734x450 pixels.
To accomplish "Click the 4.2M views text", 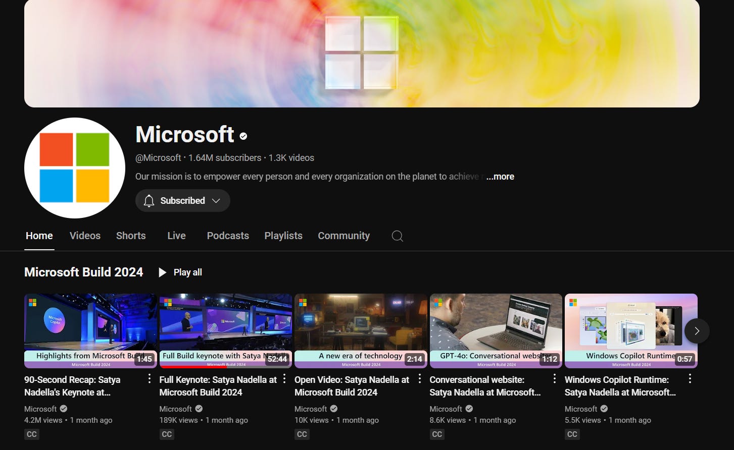I will (x=43, y=420).
